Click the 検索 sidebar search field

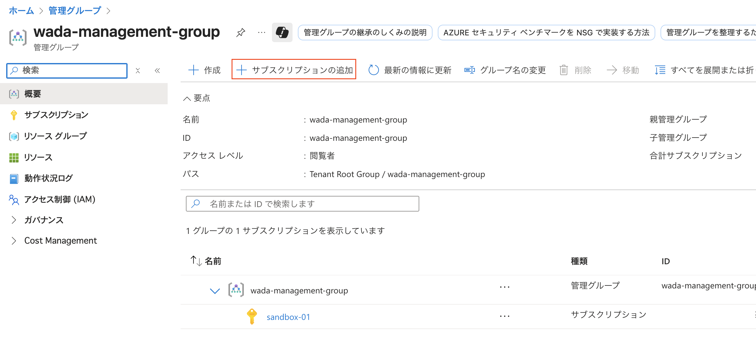[67, 71]
